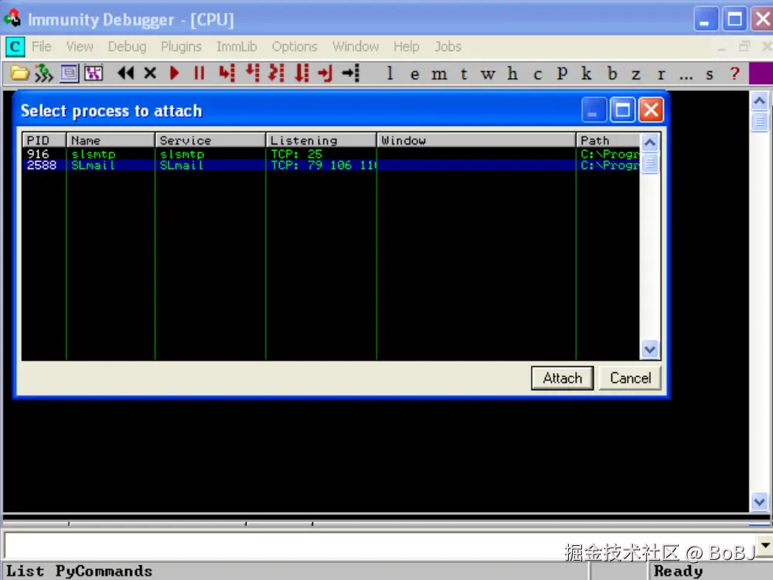Open the Plugins menu
The height and width of the screenshot is (580, 773).
coord(181,46)
